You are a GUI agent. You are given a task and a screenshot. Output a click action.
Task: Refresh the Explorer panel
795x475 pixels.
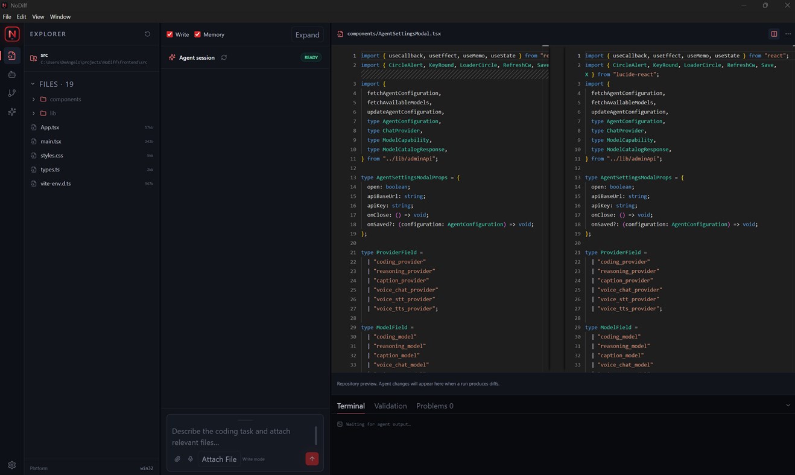click(147, 34)
